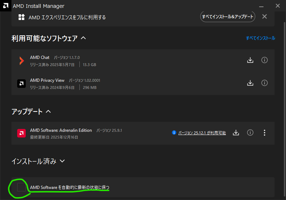Click the AMD Chat red arrow logo
This screenshot has width=286, height=200.
pos(22,61)
